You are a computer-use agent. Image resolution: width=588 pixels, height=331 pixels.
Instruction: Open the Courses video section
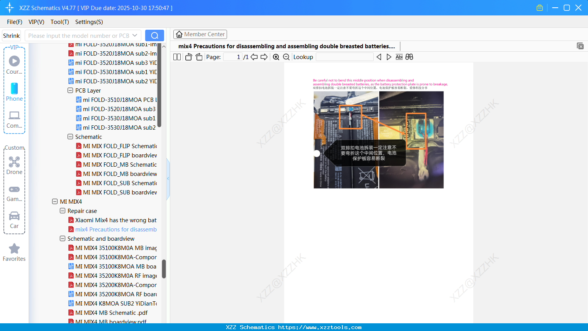click(14, 65)
